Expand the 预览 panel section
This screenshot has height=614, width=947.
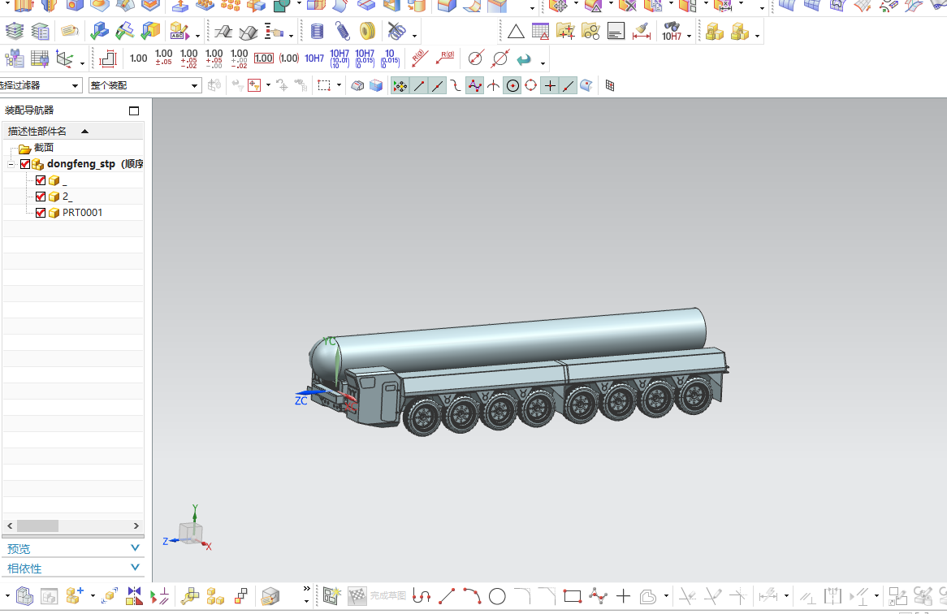(x=135, y=548)
